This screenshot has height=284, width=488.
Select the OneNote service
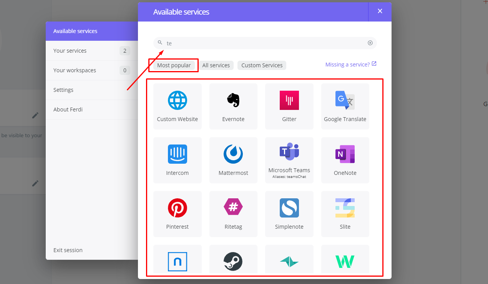(345, 160)
